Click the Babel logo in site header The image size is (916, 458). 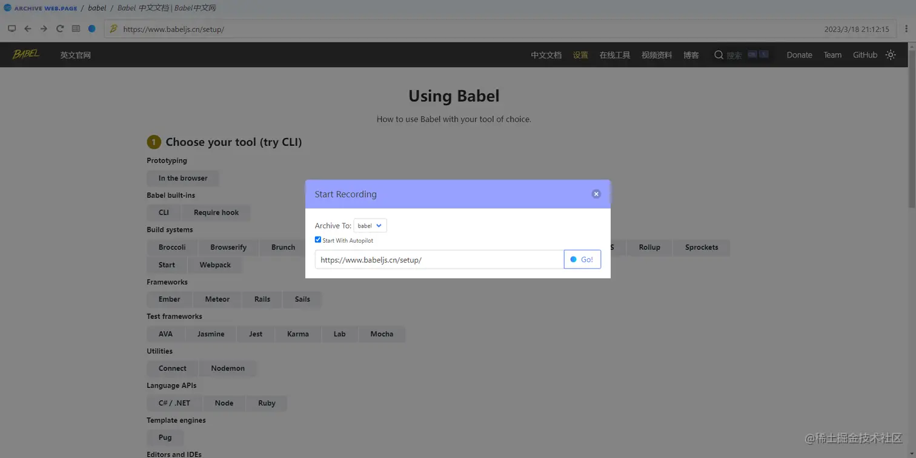coord(26,54)
